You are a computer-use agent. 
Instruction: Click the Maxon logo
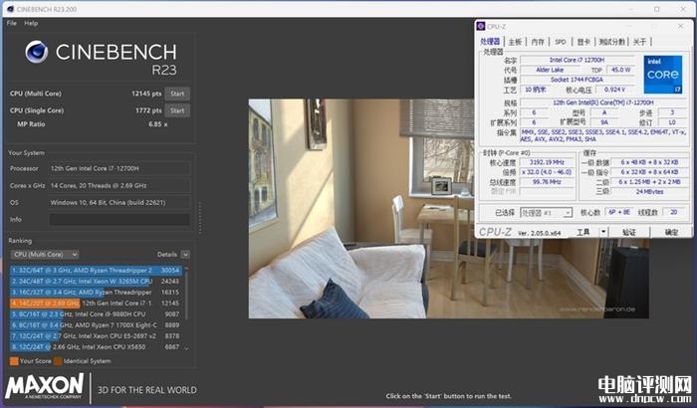tap(45, 386)
